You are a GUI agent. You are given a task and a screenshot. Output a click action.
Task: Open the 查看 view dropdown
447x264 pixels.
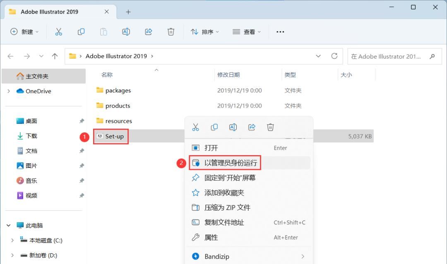click(x=247, y=32)
